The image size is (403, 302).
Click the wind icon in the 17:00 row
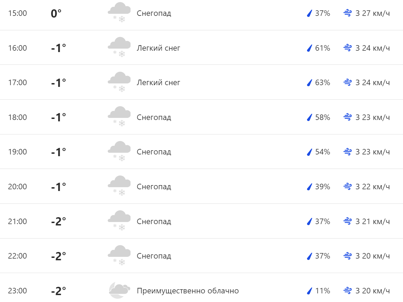pyautogui.click(x=347, y=83)
